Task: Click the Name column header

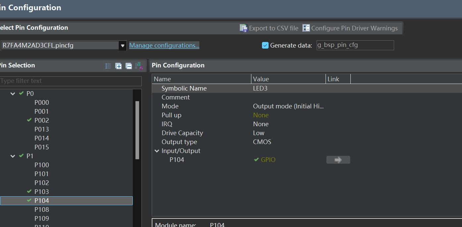Action: (x=202, y=79)
